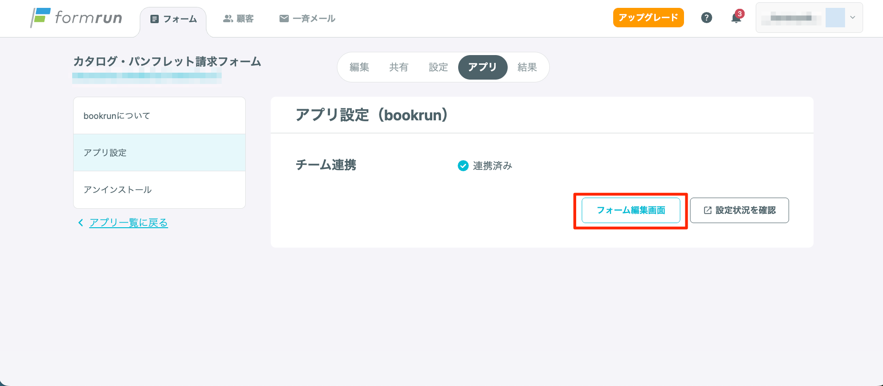Click the form icon in フォーム tab

[x=155, y=19]
